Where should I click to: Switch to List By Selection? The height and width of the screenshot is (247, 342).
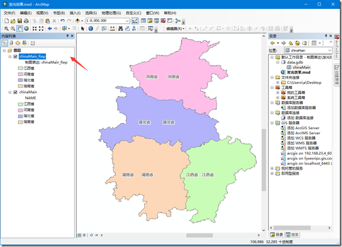(24, 43)
